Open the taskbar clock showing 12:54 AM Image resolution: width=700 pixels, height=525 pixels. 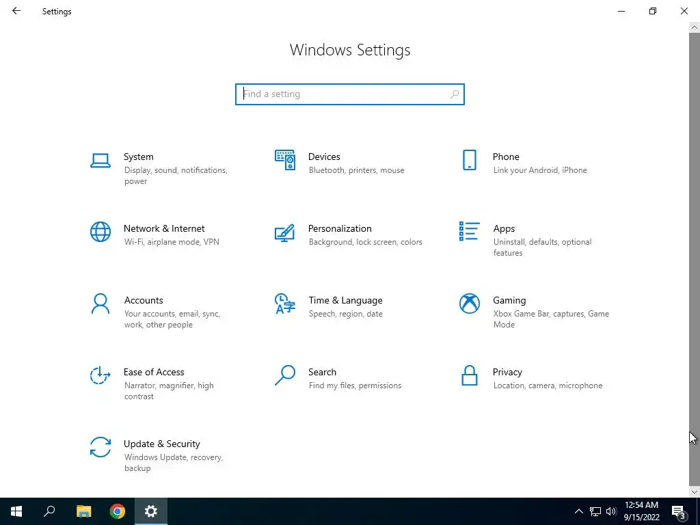[x=641, y=511]
